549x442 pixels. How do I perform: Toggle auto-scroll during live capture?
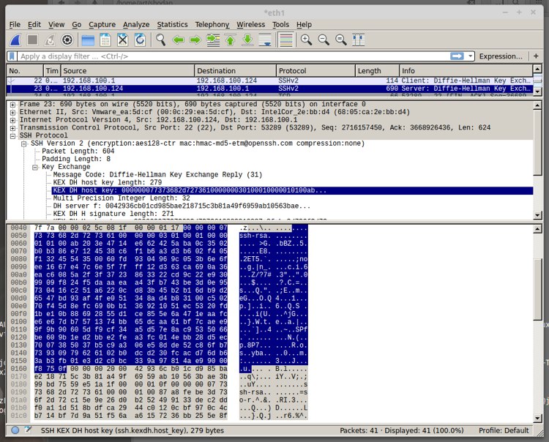tap(265, 40)
